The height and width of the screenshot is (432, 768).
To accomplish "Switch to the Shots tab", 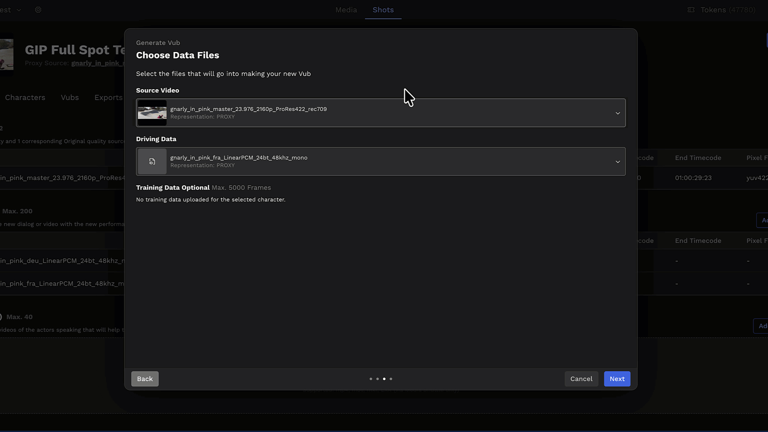I will pyautogui.click(x=383, y=10).
